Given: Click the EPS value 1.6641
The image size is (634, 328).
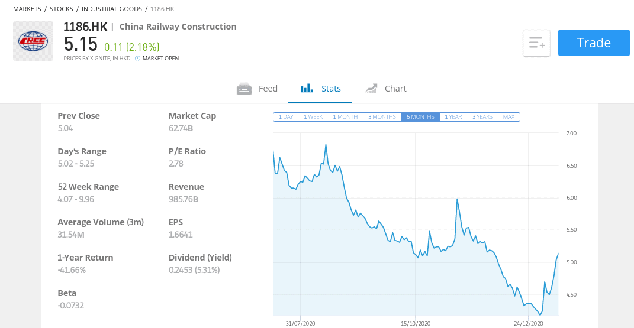Looking at the screenshot, I should [181, 235].
